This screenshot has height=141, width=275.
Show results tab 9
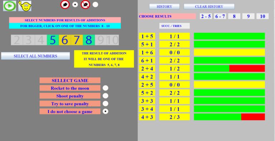(249, 16)
